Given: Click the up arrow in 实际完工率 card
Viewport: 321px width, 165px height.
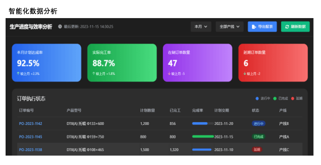Looking at the screenshot, I should [x=94, y=74].
